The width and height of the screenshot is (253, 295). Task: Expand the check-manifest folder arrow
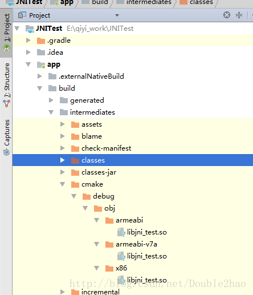[x=63, y=148]
